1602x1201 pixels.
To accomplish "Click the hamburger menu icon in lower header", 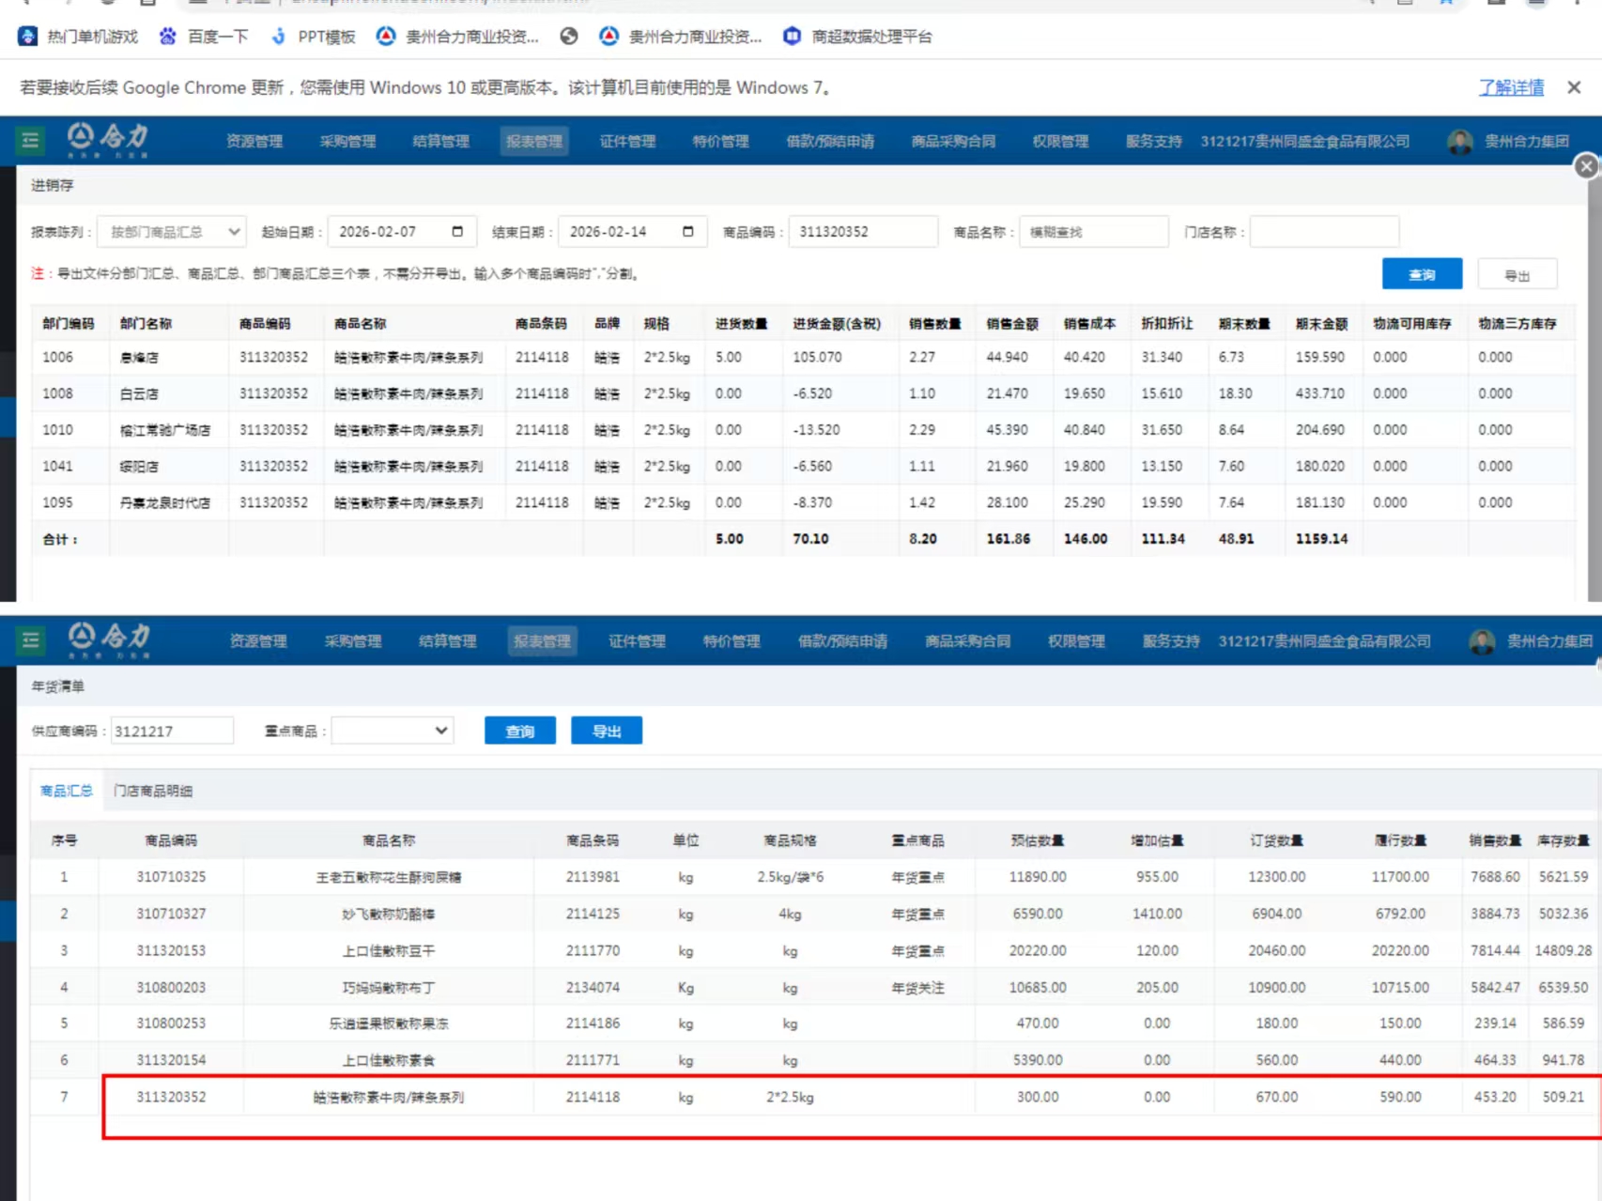I will 30,640.
